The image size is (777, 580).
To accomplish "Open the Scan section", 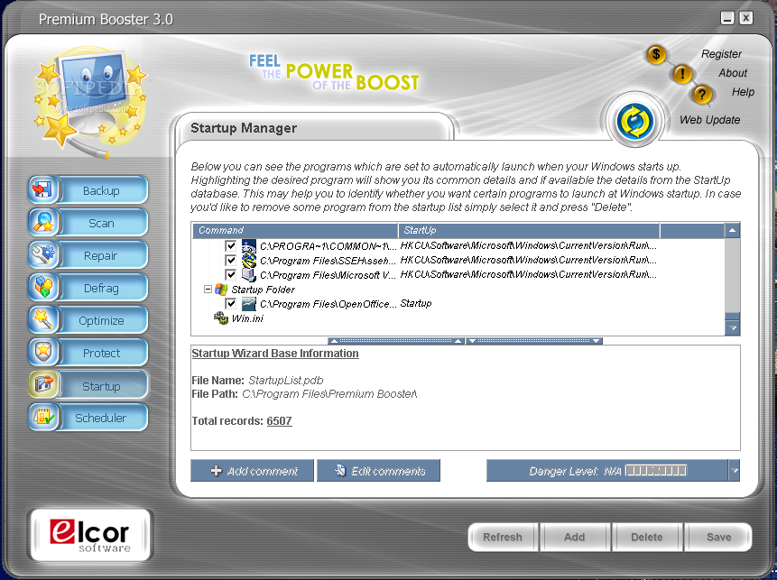I will 101,224.
